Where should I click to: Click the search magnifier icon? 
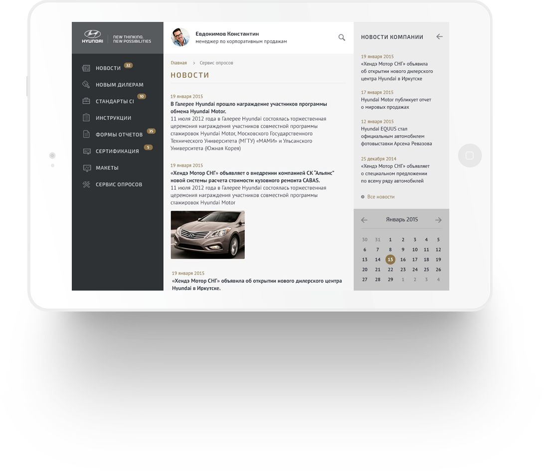[x=342, y=37]
